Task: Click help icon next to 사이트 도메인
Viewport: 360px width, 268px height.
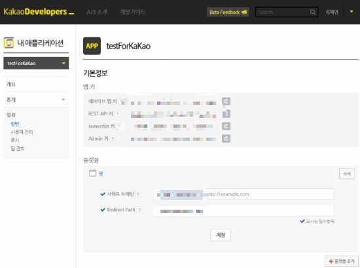Action: click(x=138, y=194)
